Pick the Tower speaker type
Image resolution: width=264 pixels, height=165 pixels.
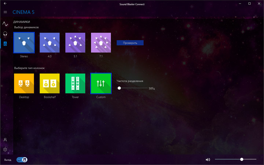pos(75,83)
